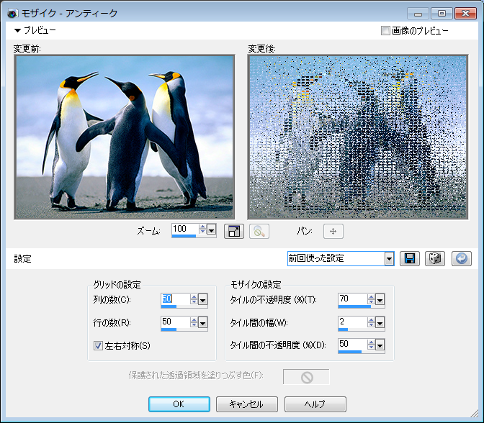
Task: Click タイル間の幅(W) field showing 2
Action: (352, 322)
